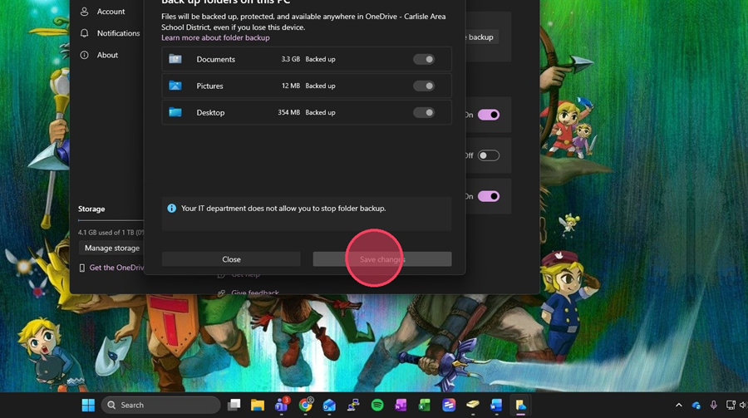748x418 pixels.
Task: Open Microsoft Teams taskbar icon
Action: click(x=282, y=405)
